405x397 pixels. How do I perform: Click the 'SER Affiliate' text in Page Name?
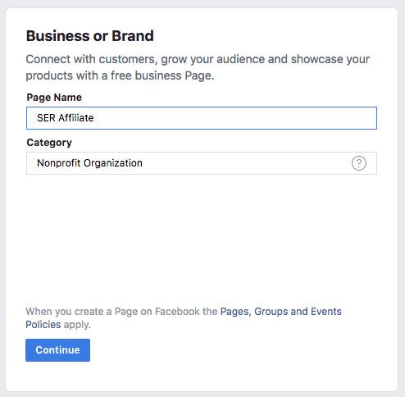click(x=66, y=118)
